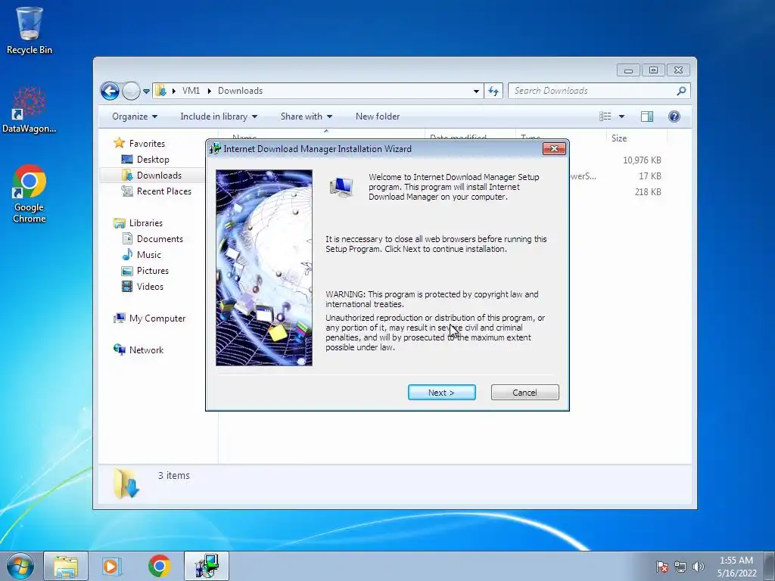
Task: Click the globe artwork in the wizard
Action: tap(264, 268)
